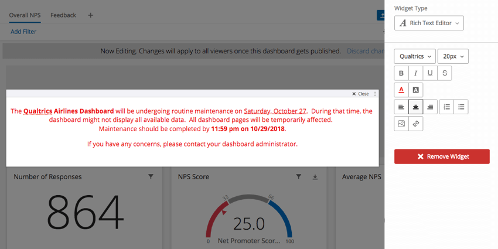Viewport: 498px width, 249px height.
Task: Switch to the Feedback tab
Action: click(63, 15)
